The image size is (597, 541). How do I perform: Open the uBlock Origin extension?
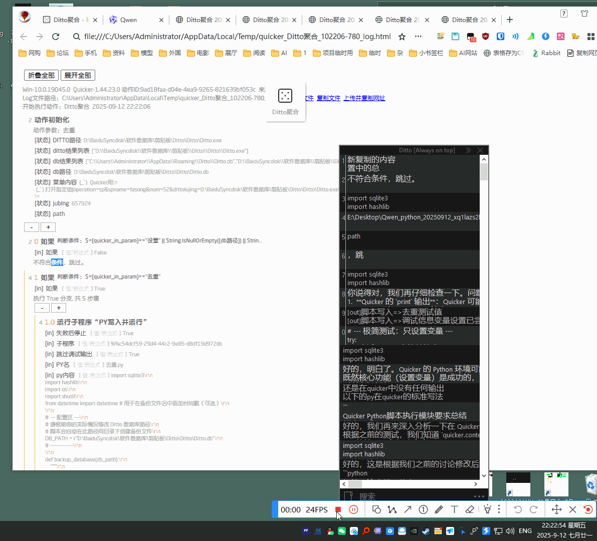coord(485,37)
